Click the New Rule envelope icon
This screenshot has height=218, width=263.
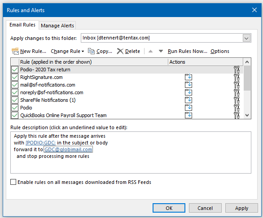pyautogui.click(x=15, y=51)
